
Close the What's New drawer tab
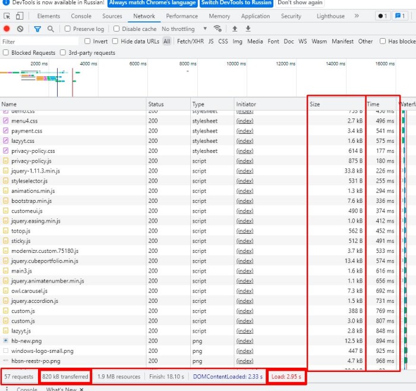81,389
